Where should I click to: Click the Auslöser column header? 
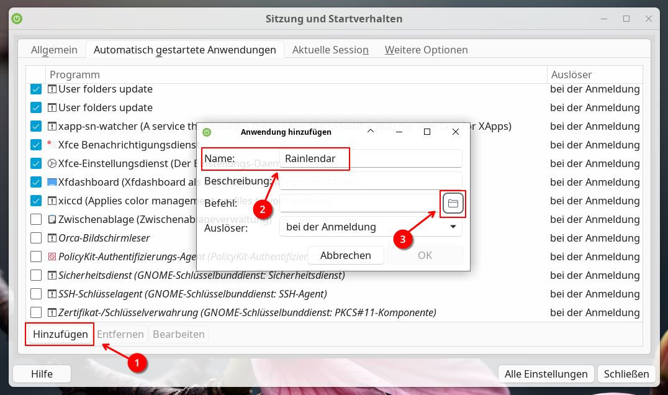pos(595,75)
